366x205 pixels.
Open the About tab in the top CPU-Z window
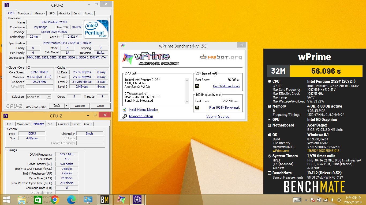coord(89,13)
